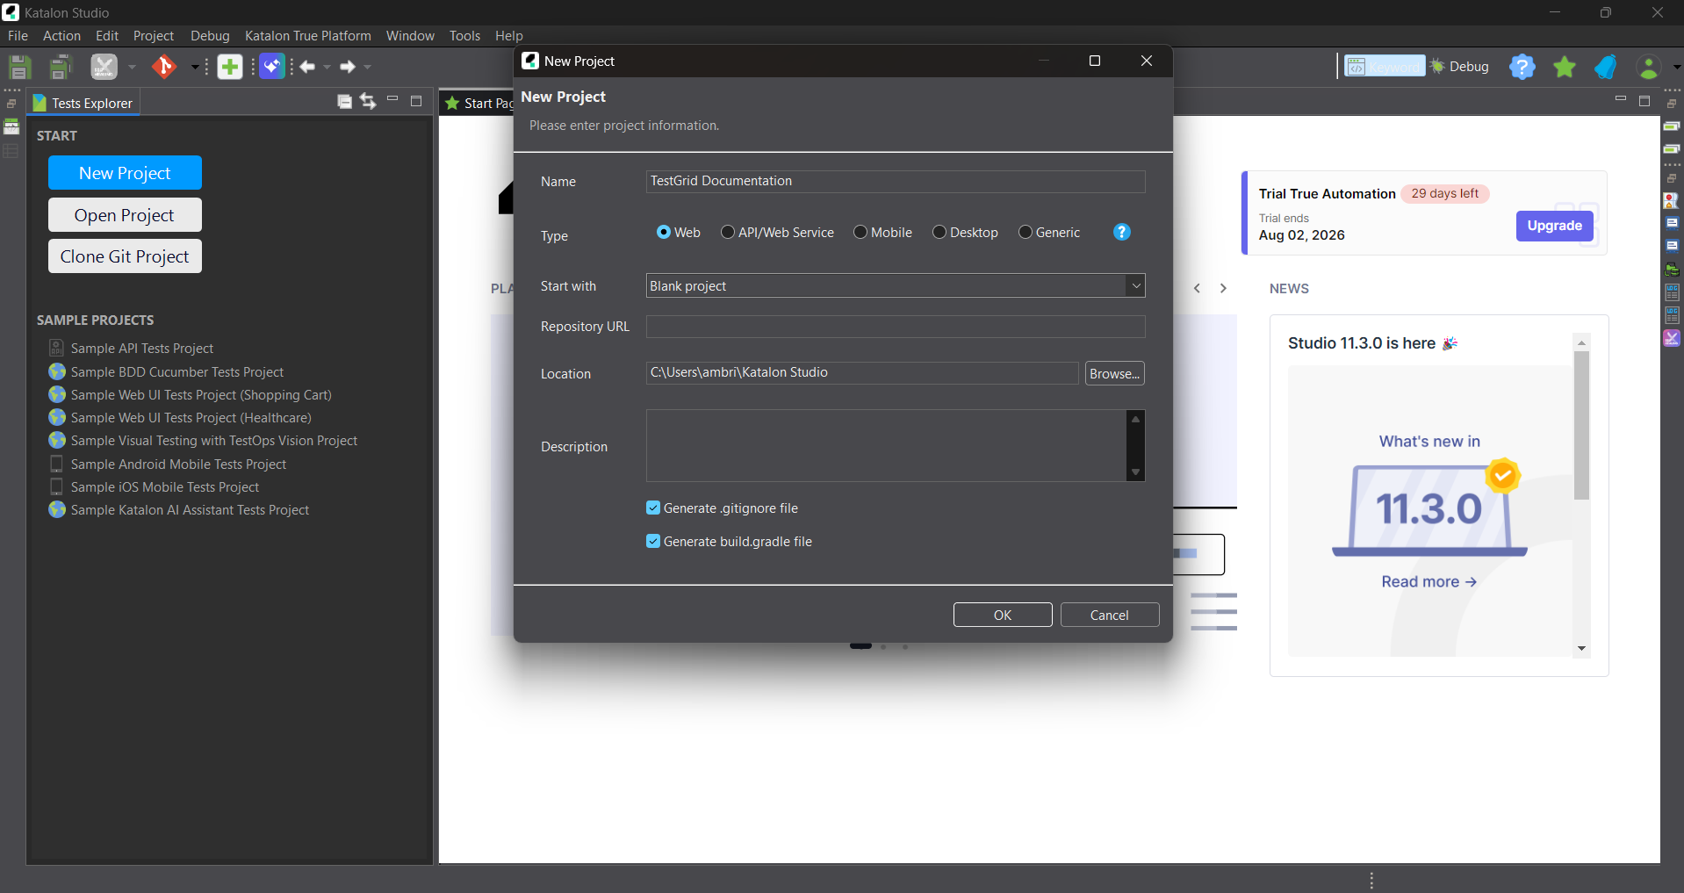Click the help icon beside project types
Viewport: 1684px width, 893px height.
pos(1122,232)
